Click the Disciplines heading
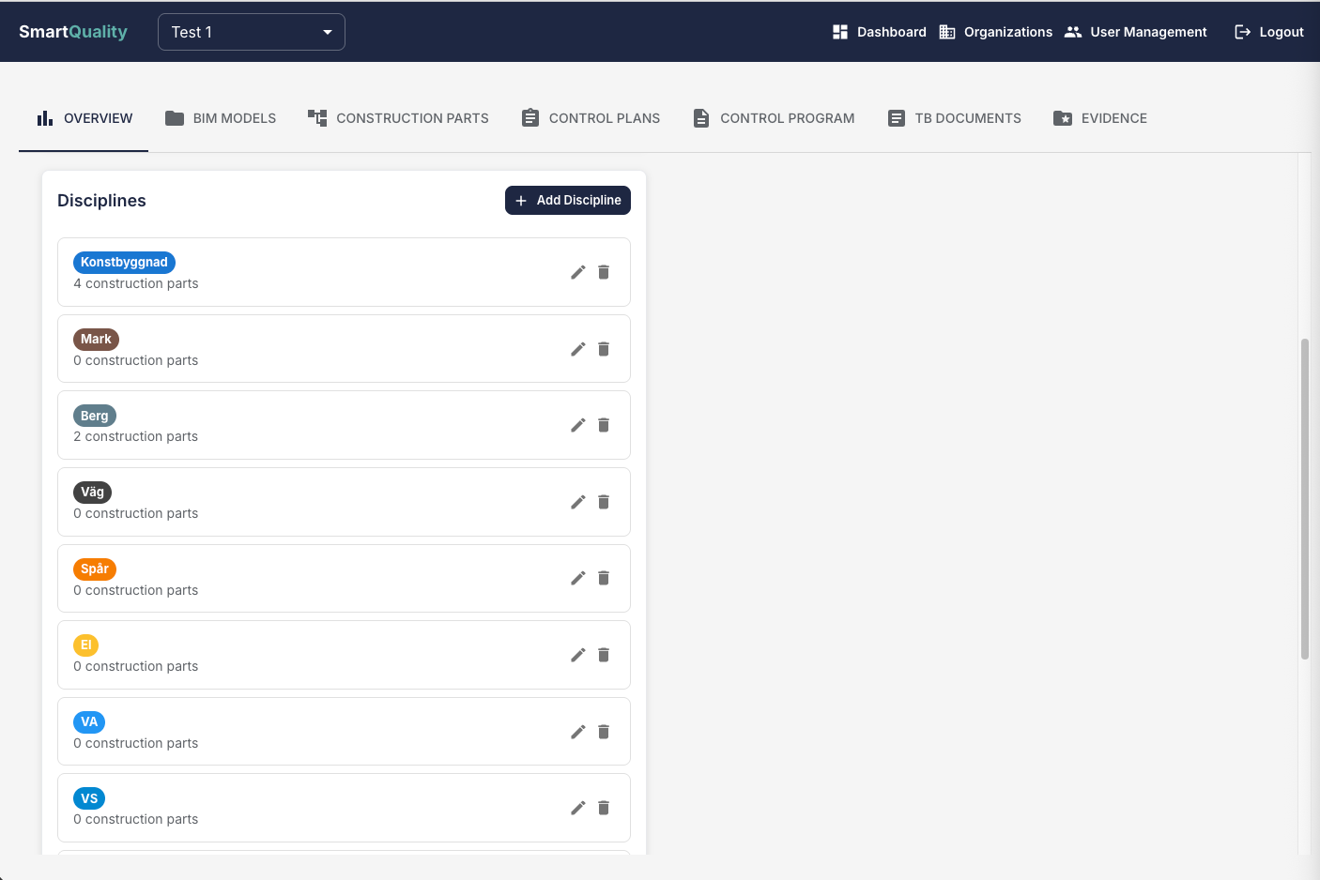The width and height of the screenshot is (1320, 880). [101, 201]
